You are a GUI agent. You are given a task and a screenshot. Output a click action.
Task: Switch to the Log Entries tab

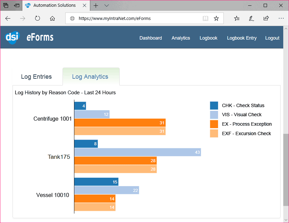[x=36, y=77]
